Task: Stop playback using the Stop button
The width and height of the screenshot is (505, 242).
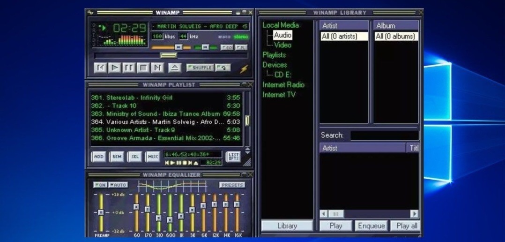Action: (143, 68)
